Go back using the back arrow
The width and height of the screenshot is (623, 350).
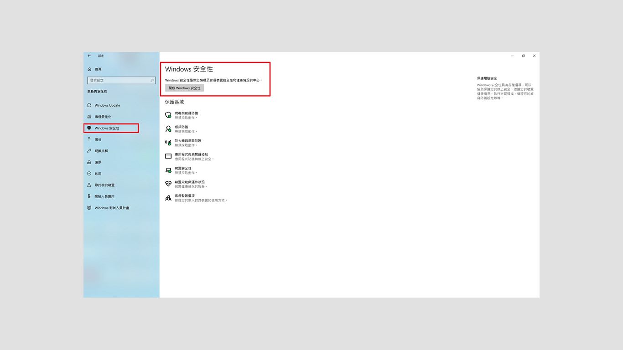pos(89,56)
